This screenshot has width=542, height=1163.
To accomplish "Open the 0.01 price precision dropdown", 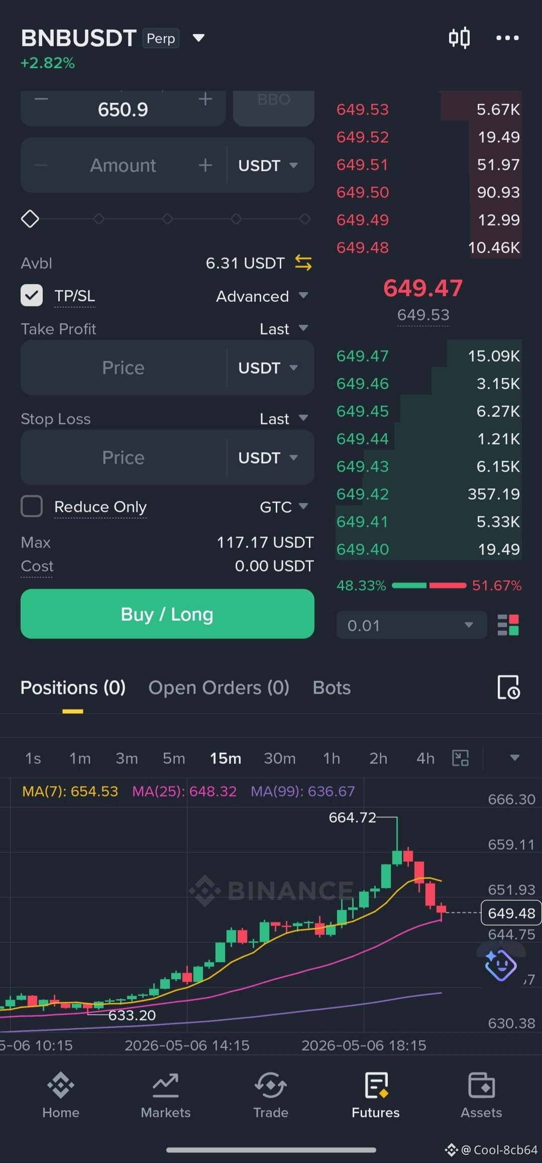I will coord(411,625).
